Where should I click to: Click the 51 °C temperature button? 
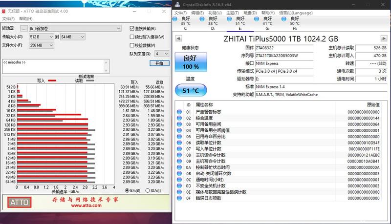pos(191,90)
